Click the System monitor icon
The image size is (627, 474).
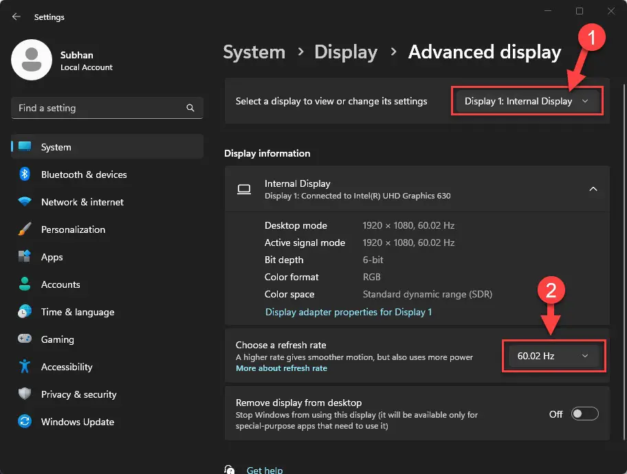(25, 146)
